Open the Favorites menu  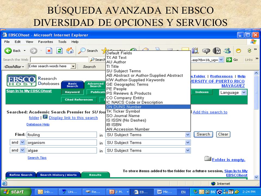45,42
